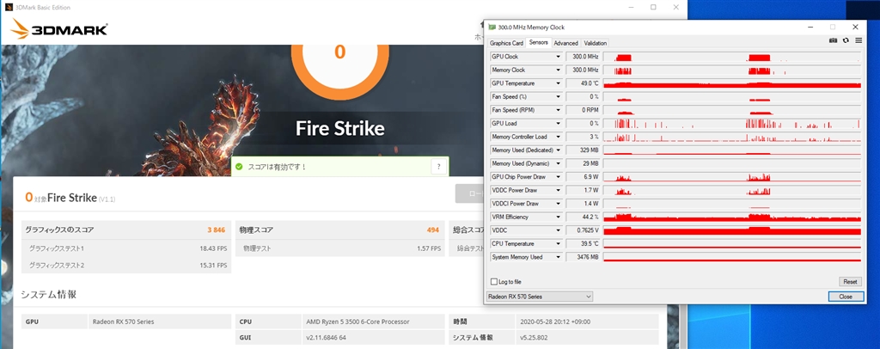Click the GPU Clock history graph
This screenshot has width=880, height=349.
pyautogui.click(x=732, y=57)
